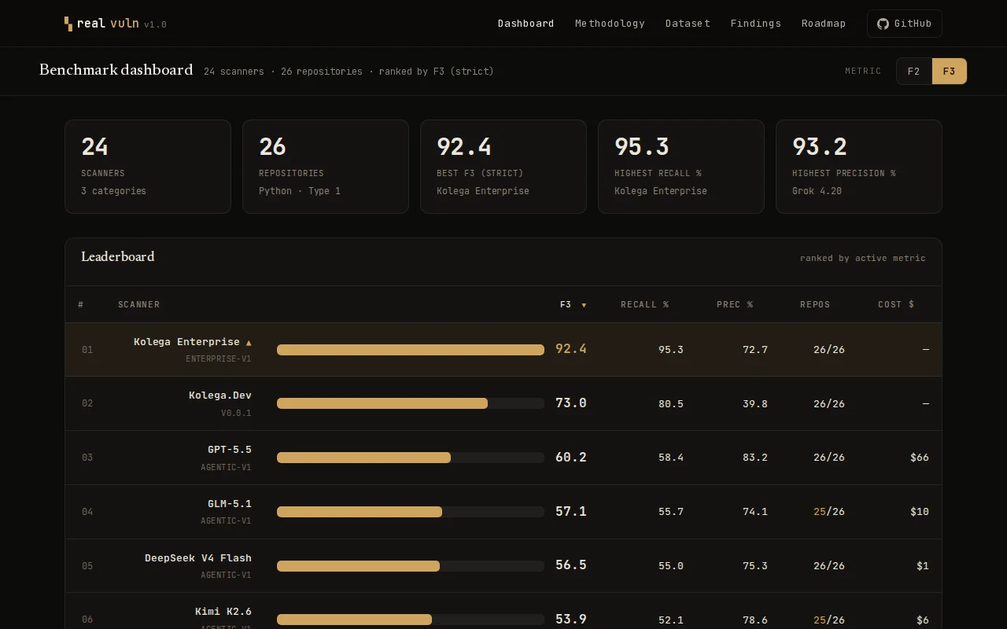This screenshot has height=629, width=1007.
Task: Click the 75.3 precision for DeepSeek V4 Flash
Action: [x=755, y=566]
